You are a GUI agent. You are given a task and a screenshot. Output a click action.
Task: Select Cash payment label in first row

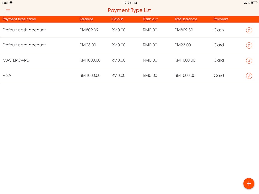(x=219, y=30)
